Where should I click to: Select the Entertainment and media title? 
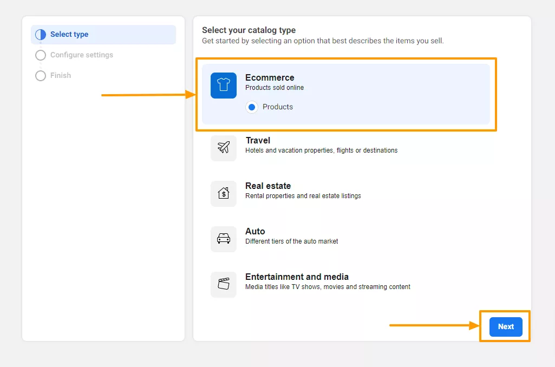[297, 277]
